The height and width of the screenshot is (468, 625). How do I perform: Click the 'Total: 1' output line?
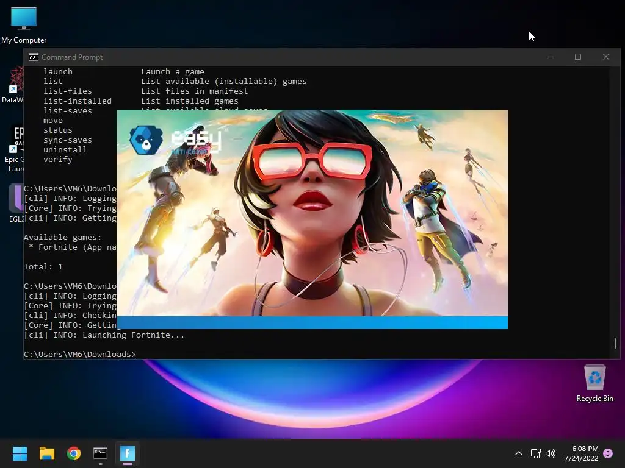43,267
